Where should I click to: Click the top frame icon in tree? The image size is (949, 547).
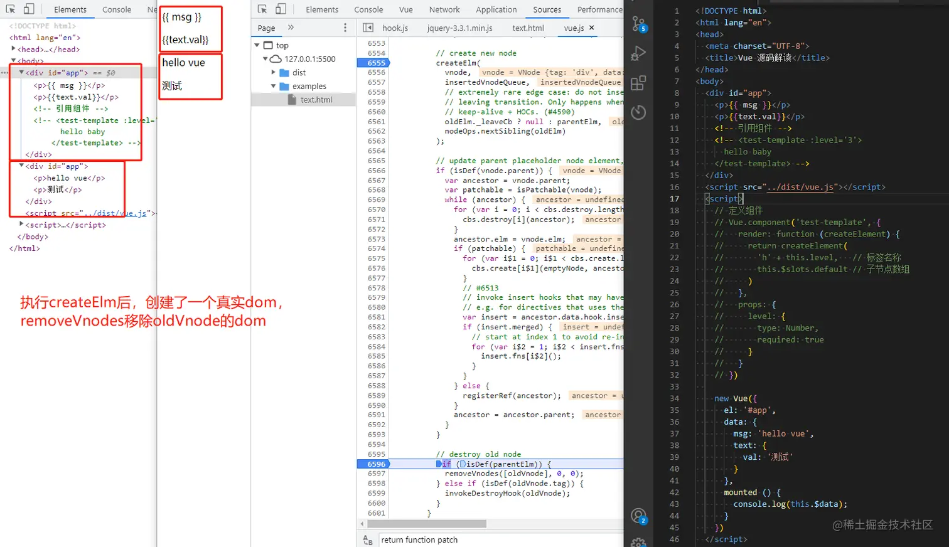[x=268, y=45]
